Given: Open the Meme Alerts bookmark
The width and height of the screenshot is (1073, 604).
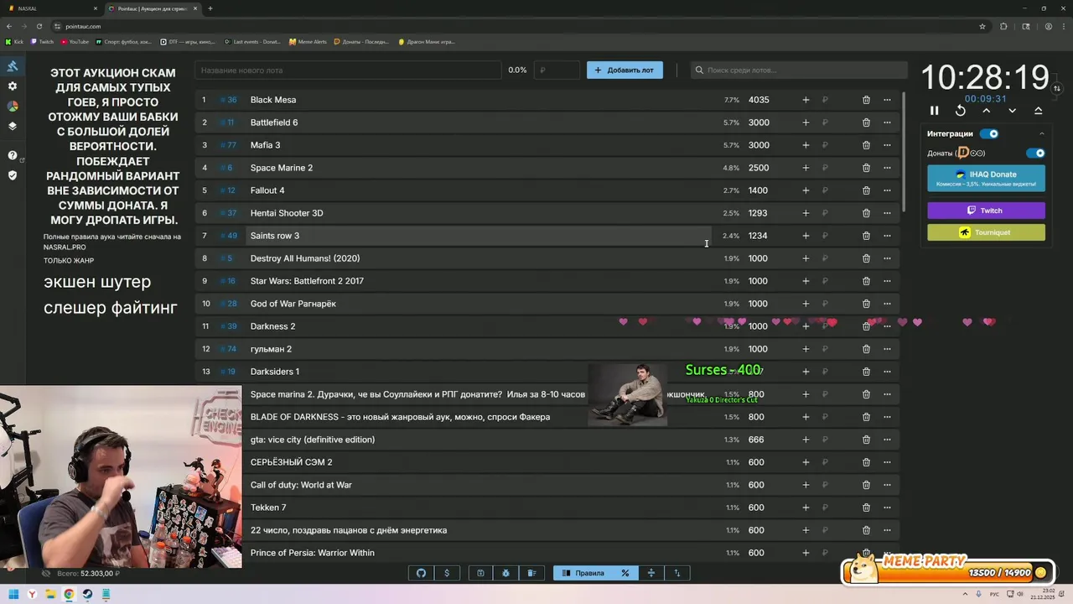Looking at the screenshot, I should click(x=308, y=41).
